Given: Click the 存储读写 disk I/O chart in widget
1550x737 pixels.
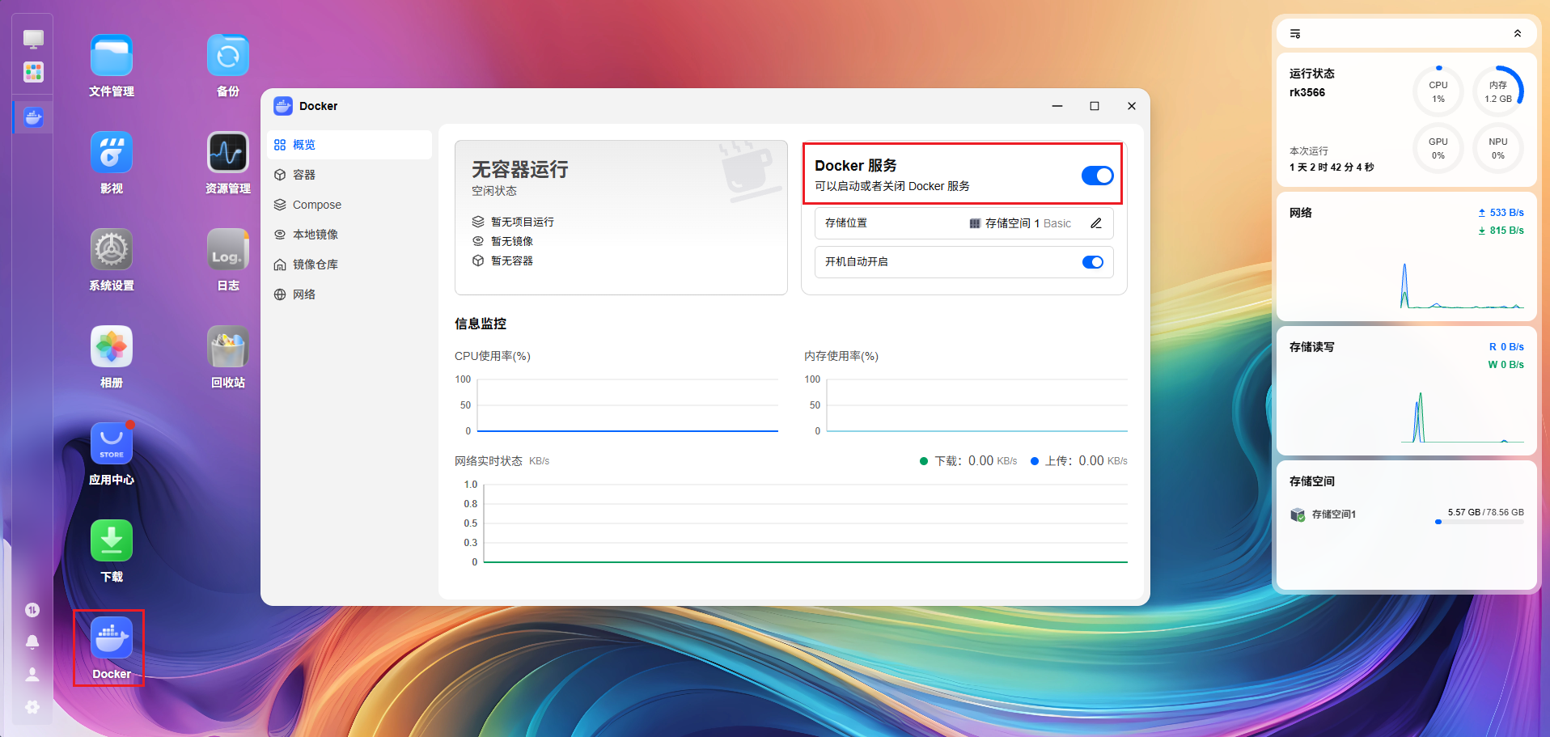Looking at the screenshot, I should click(1462, 417).
